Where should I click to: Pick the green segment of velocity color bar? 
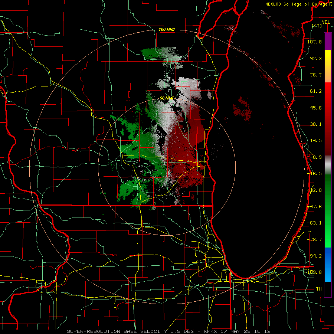pos(328,211)
